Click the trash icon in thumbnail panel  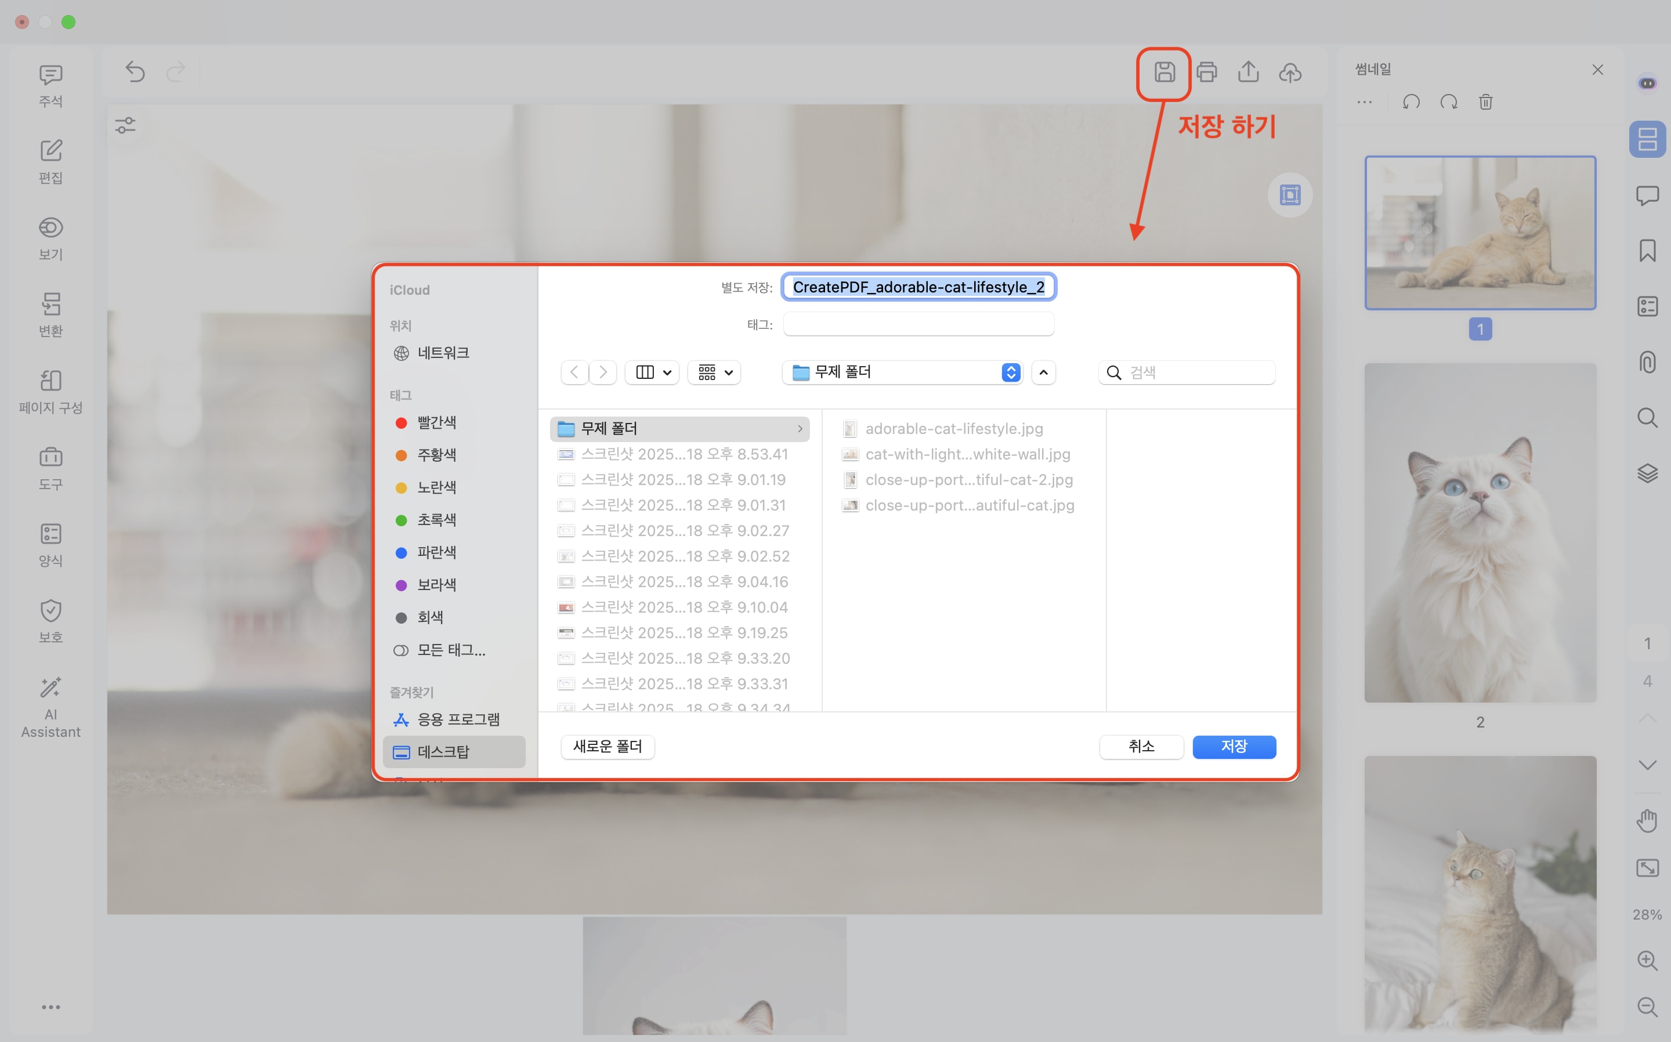[1486, 102]
